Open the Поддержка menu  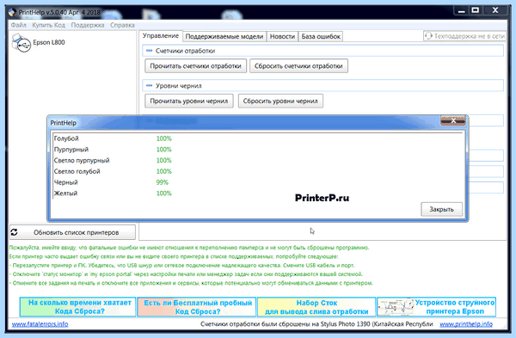(88, 25)
